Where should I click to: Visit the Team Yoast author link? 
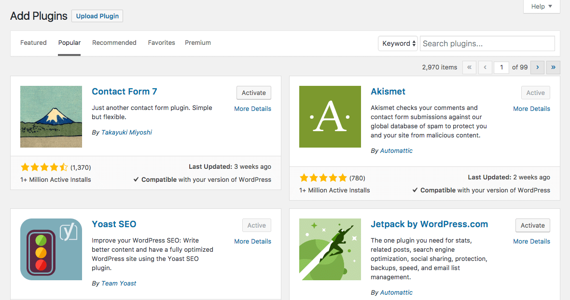[119, 283]
